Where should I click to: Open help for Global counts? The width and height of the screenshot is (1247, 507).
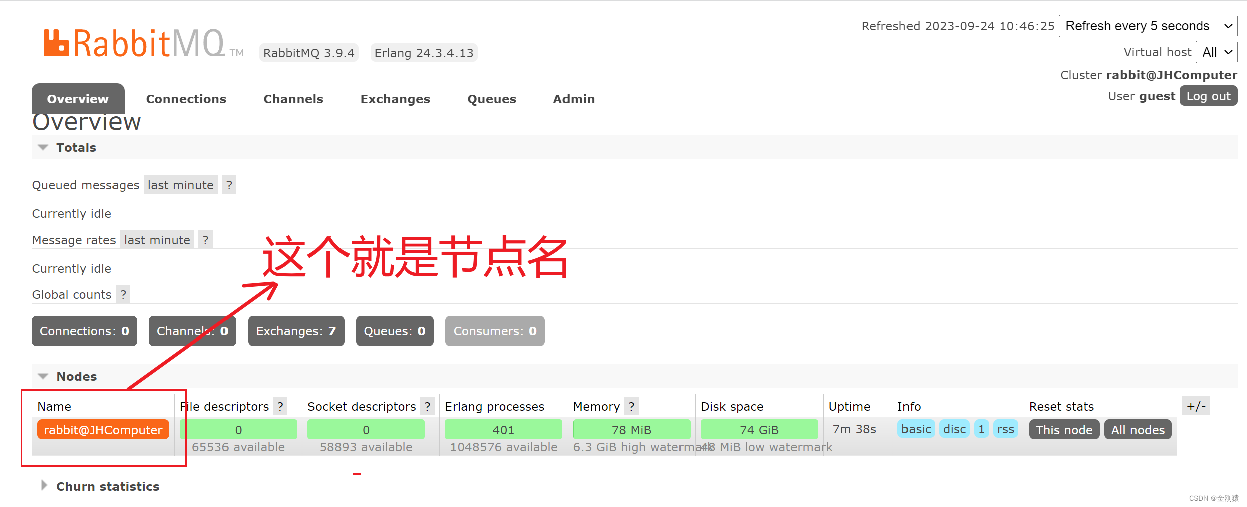point(123,294)
